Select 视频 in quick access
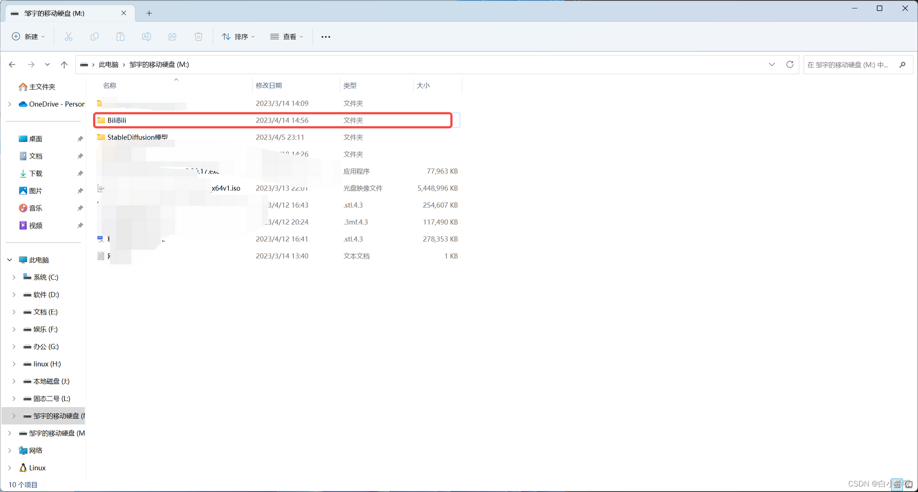 pyautogui.click(x=30, y=225)
